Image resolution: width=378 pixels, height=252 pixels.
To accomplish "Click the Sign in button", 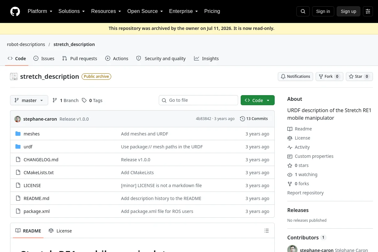I will click(x=323, y=11).
